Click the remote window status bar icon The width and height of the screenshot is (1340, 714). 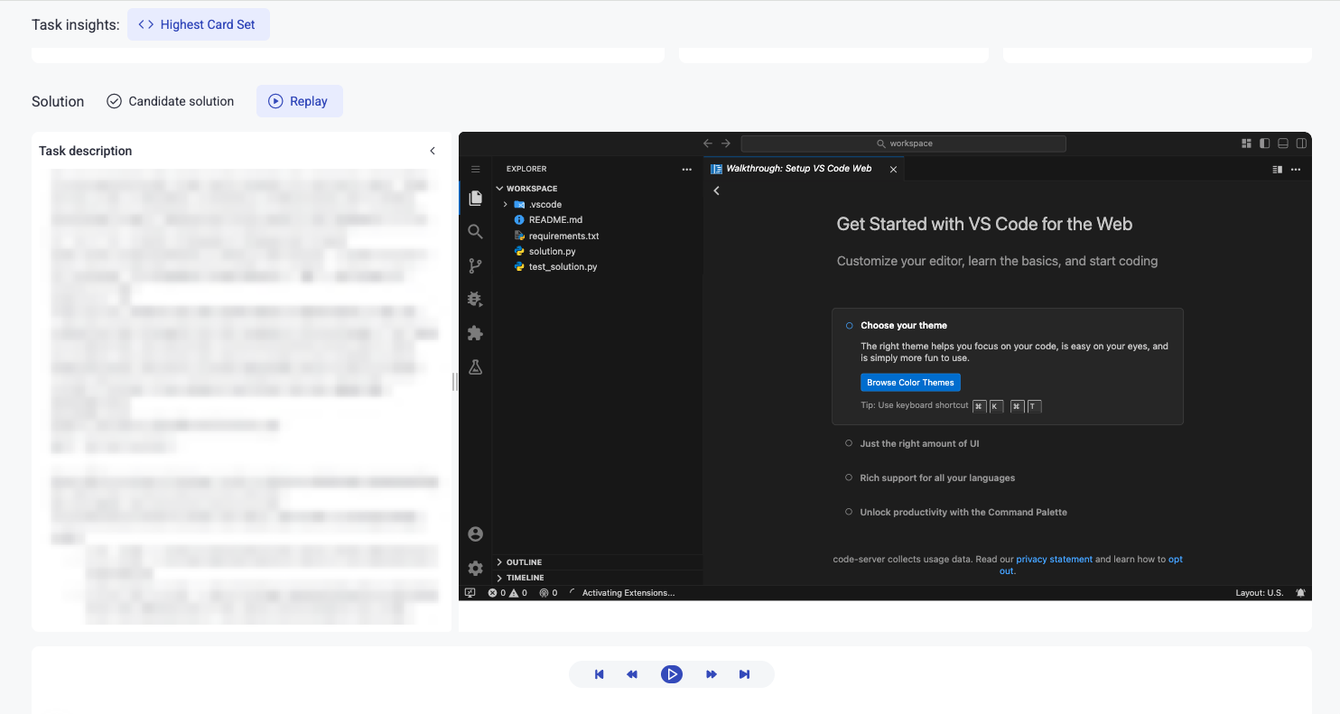click(470, 593)
